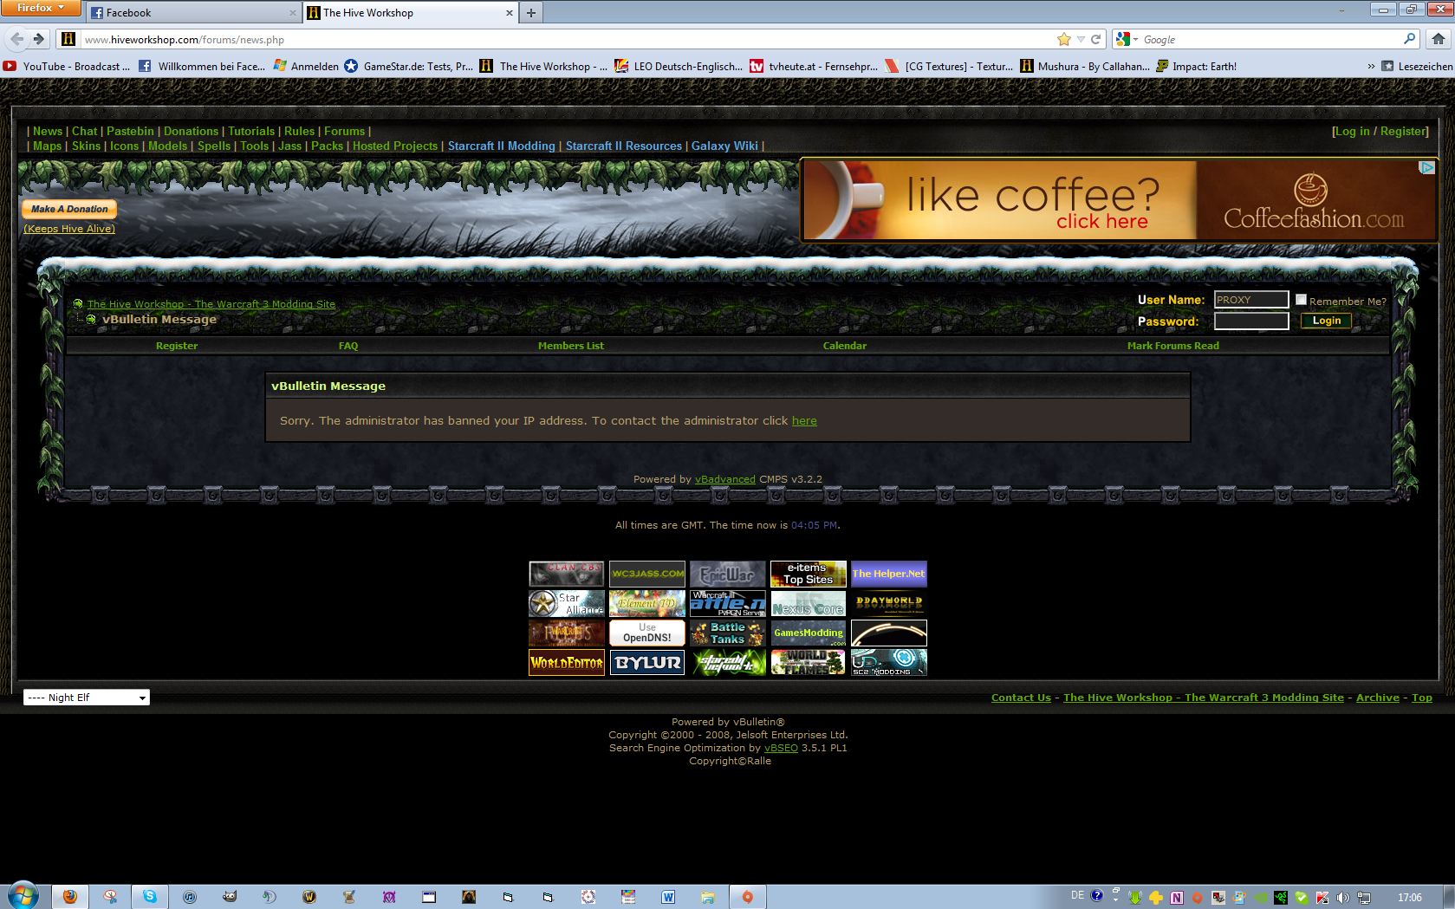The width and height of the screenshot is (1455, 909).
Task: Show more bookmarks with the chevron
Action: [1371, 66]
